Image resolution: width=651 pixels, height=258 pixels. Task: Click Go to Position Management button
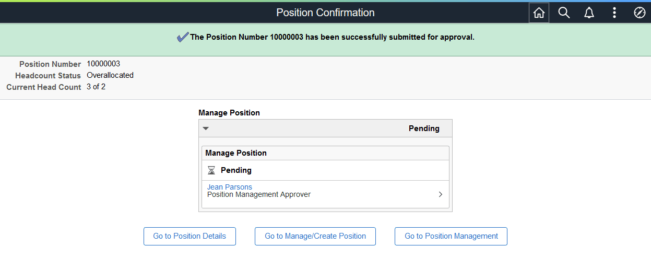[451, 236]
